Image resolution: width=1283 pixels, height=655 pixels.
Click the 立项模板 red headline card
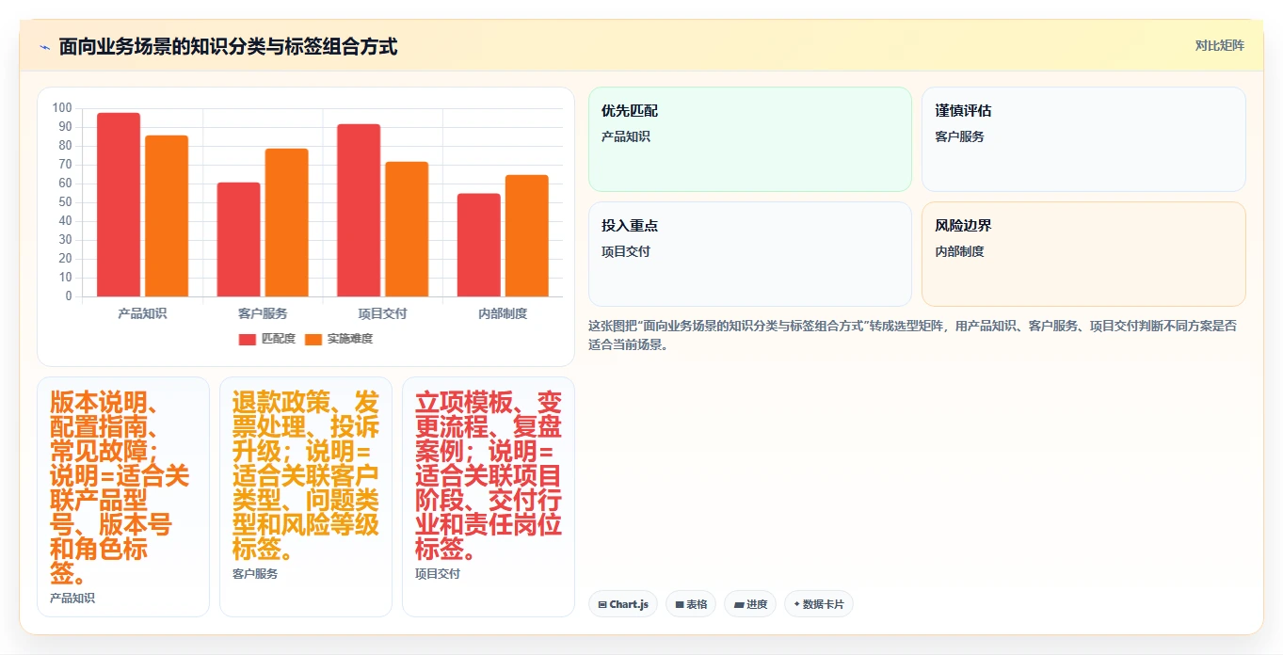click(489, 497)
